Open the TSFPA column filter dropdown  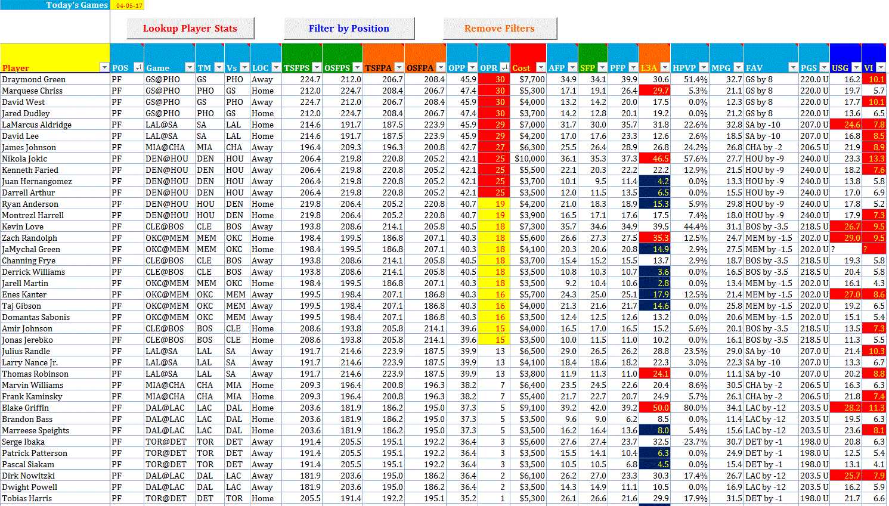399,67
